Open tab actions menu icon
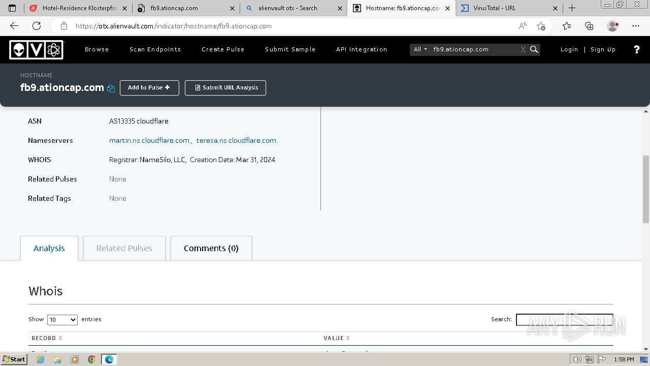Image resolution: width=650 pixels, height=366 pixels. pyautogui.click(x=13, y=8)
